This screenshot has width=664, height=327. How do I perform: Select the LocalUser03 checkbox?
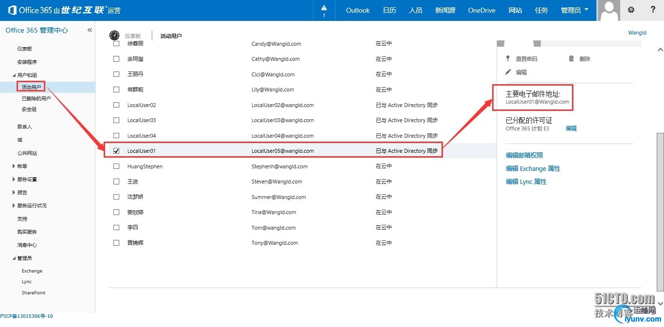tap(116, 120)
